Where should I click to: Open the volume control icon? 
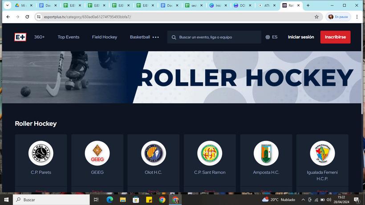coord(328,200)
